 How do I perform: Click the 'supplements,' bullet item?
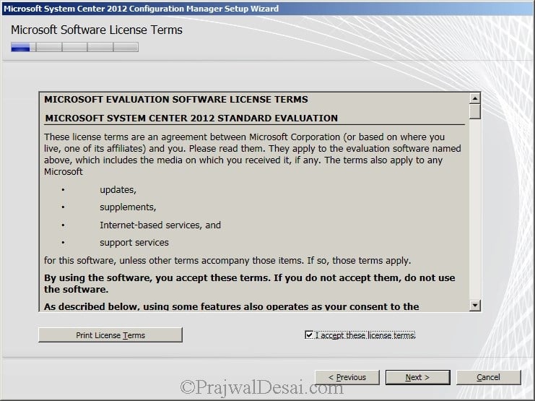128,207
